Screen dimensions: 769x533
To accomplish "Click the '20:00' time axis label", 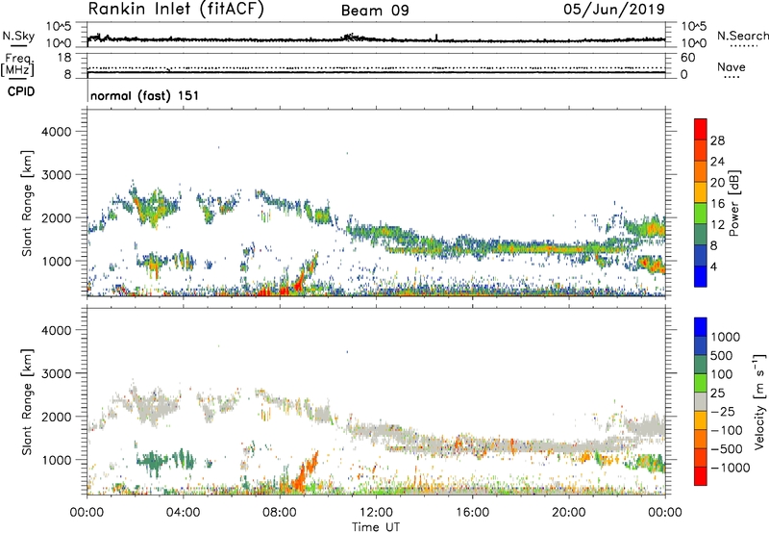I will (x=569, y=513).
